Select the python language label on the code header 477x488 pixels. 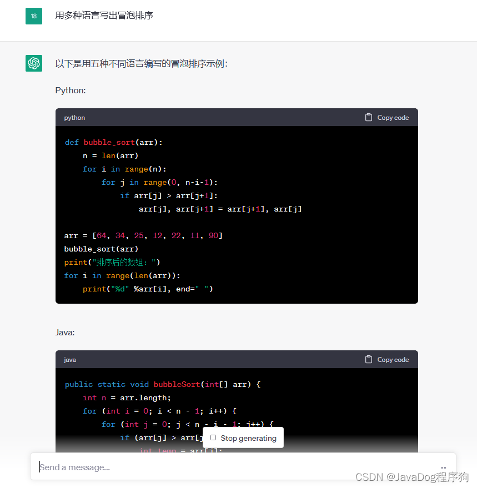coord(74,117)
